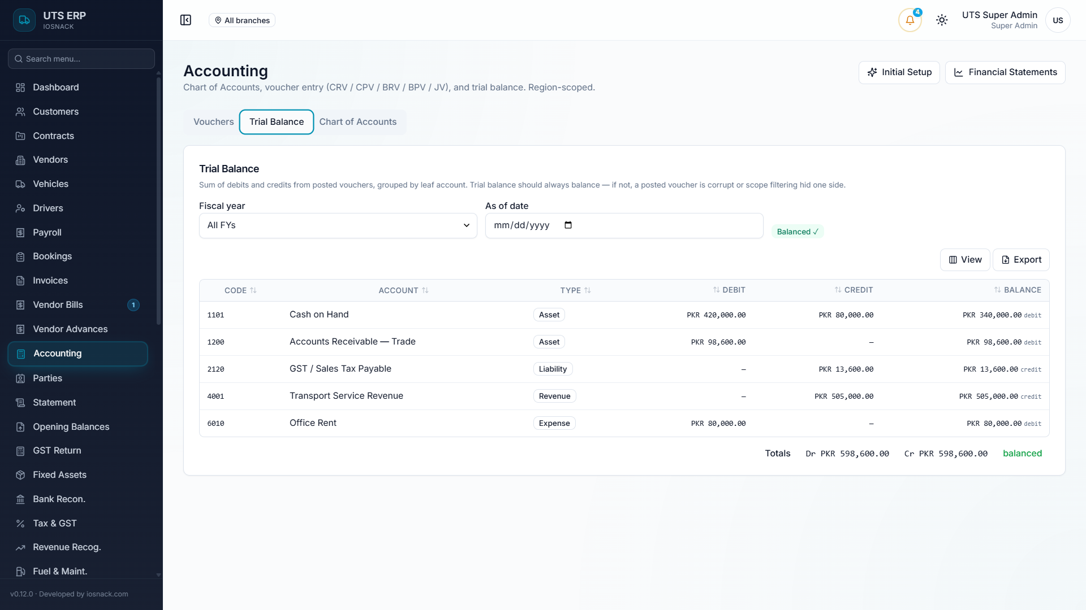Image resolution: width=1086 pixels, height=610 pixels.
Task: Click the Vendor Bills receipt icon
Action: 20,305
